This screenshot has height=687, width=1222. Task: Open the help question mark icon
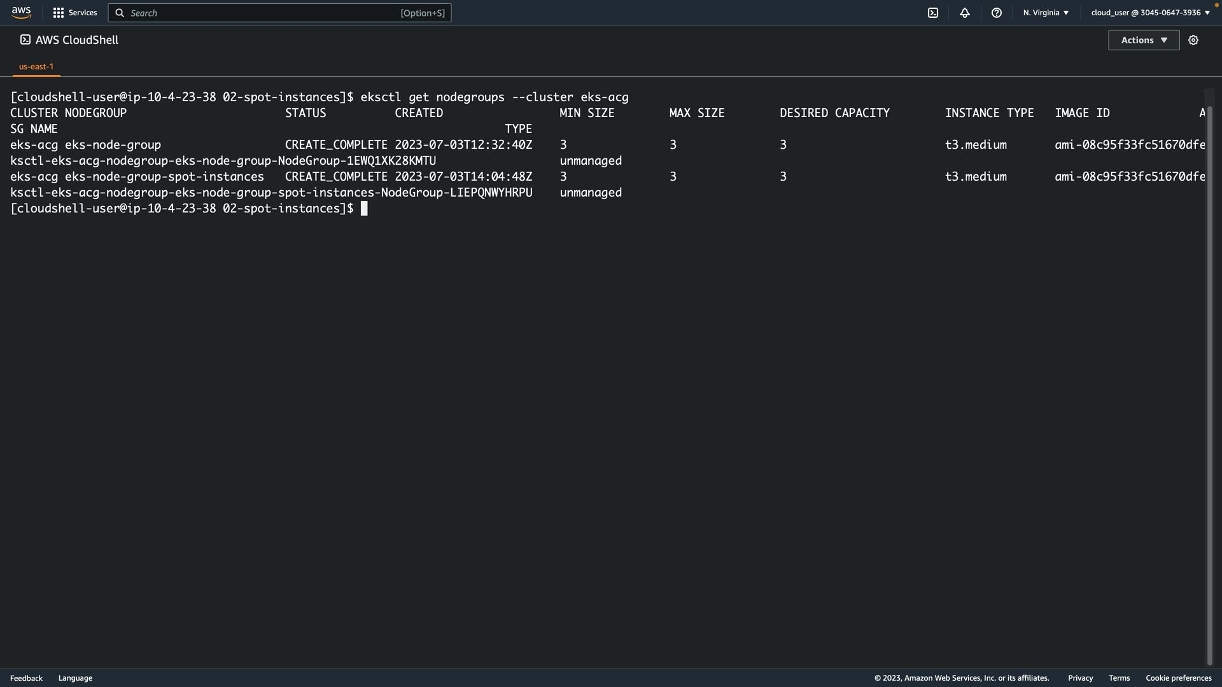point(997,13)
